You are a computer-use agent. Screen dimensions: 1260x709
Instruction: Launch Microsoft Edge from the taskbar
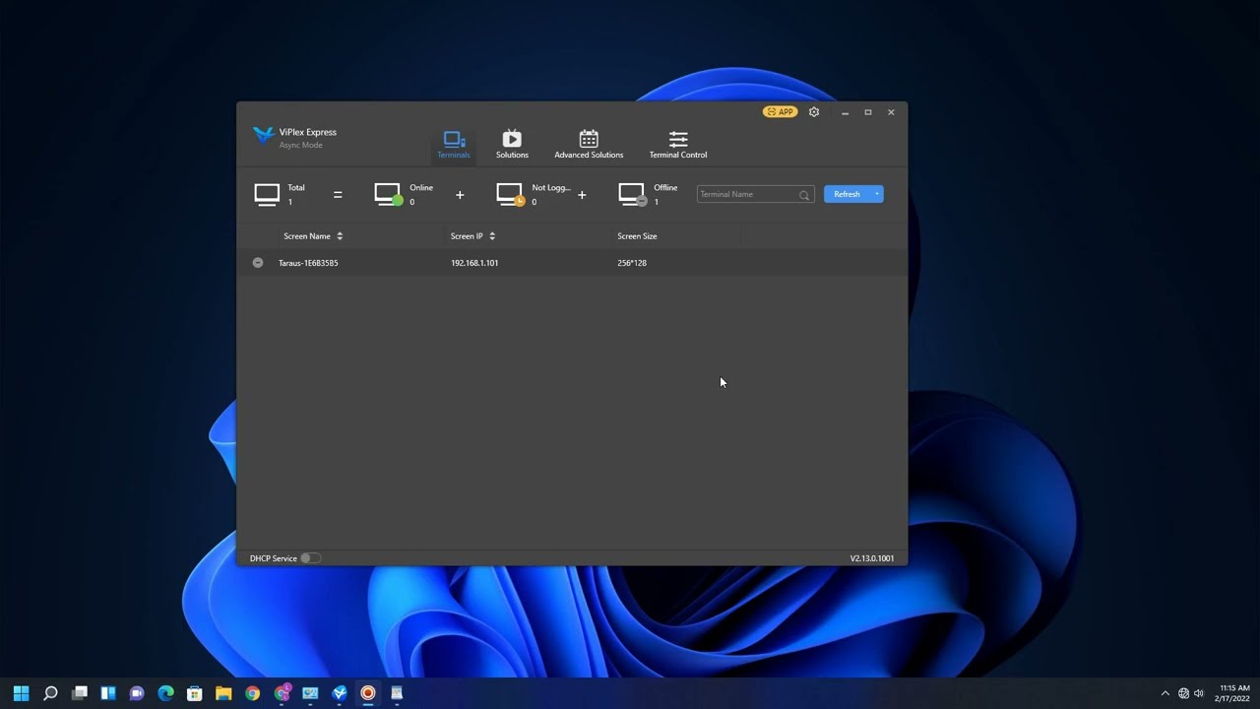click(166, 693)
